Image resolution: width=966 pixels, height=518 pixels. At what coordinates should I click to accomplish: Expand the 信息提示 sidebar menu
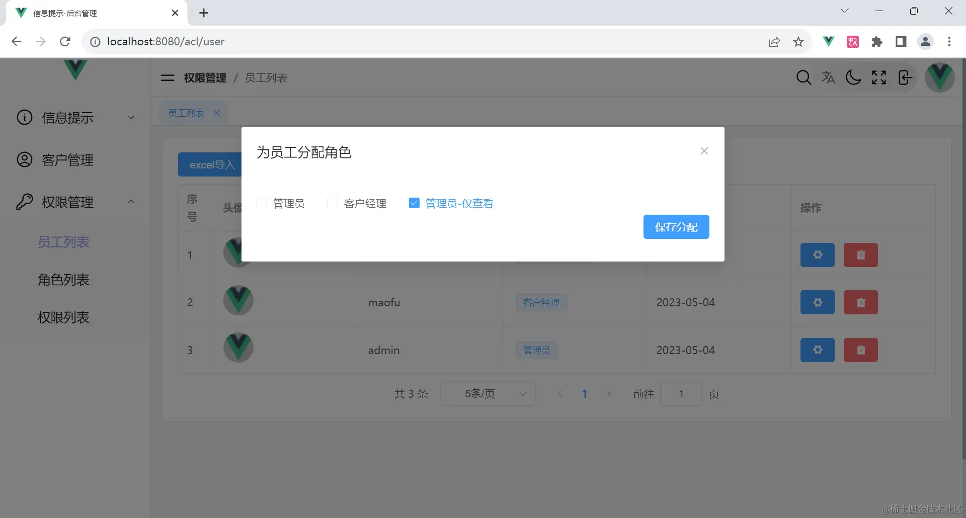(x=75, y=117)
